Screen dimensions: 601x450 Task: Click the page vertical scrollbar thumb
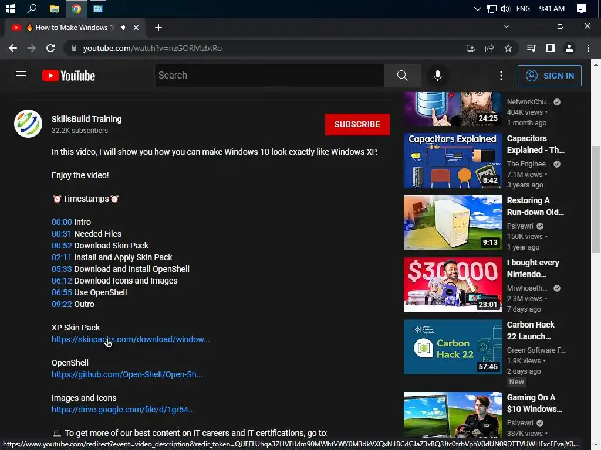596,199
